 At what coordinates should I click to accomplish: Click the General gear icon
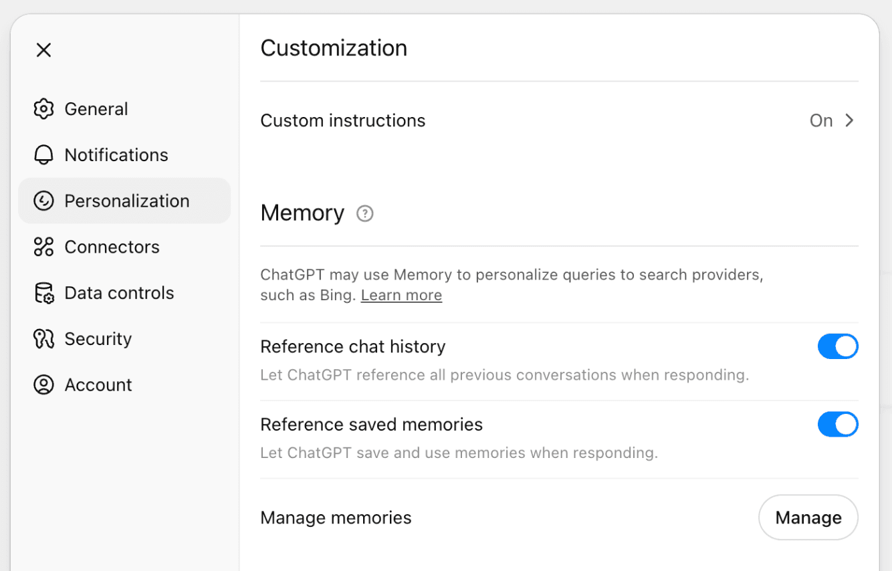click(x=43, y=109)
